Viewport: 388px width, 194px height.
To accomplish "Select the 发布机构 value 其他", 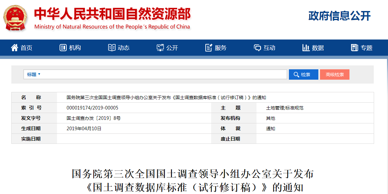I will (270, 118).
